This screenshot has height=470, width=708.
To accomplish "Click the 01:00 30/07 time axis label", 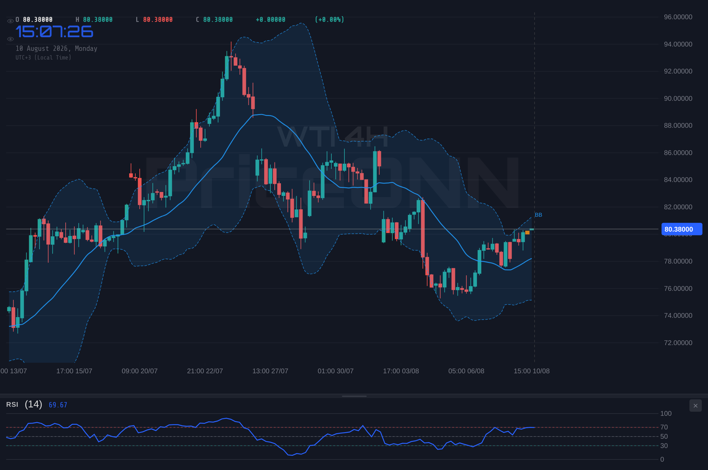I will click(x=336, y=371).
